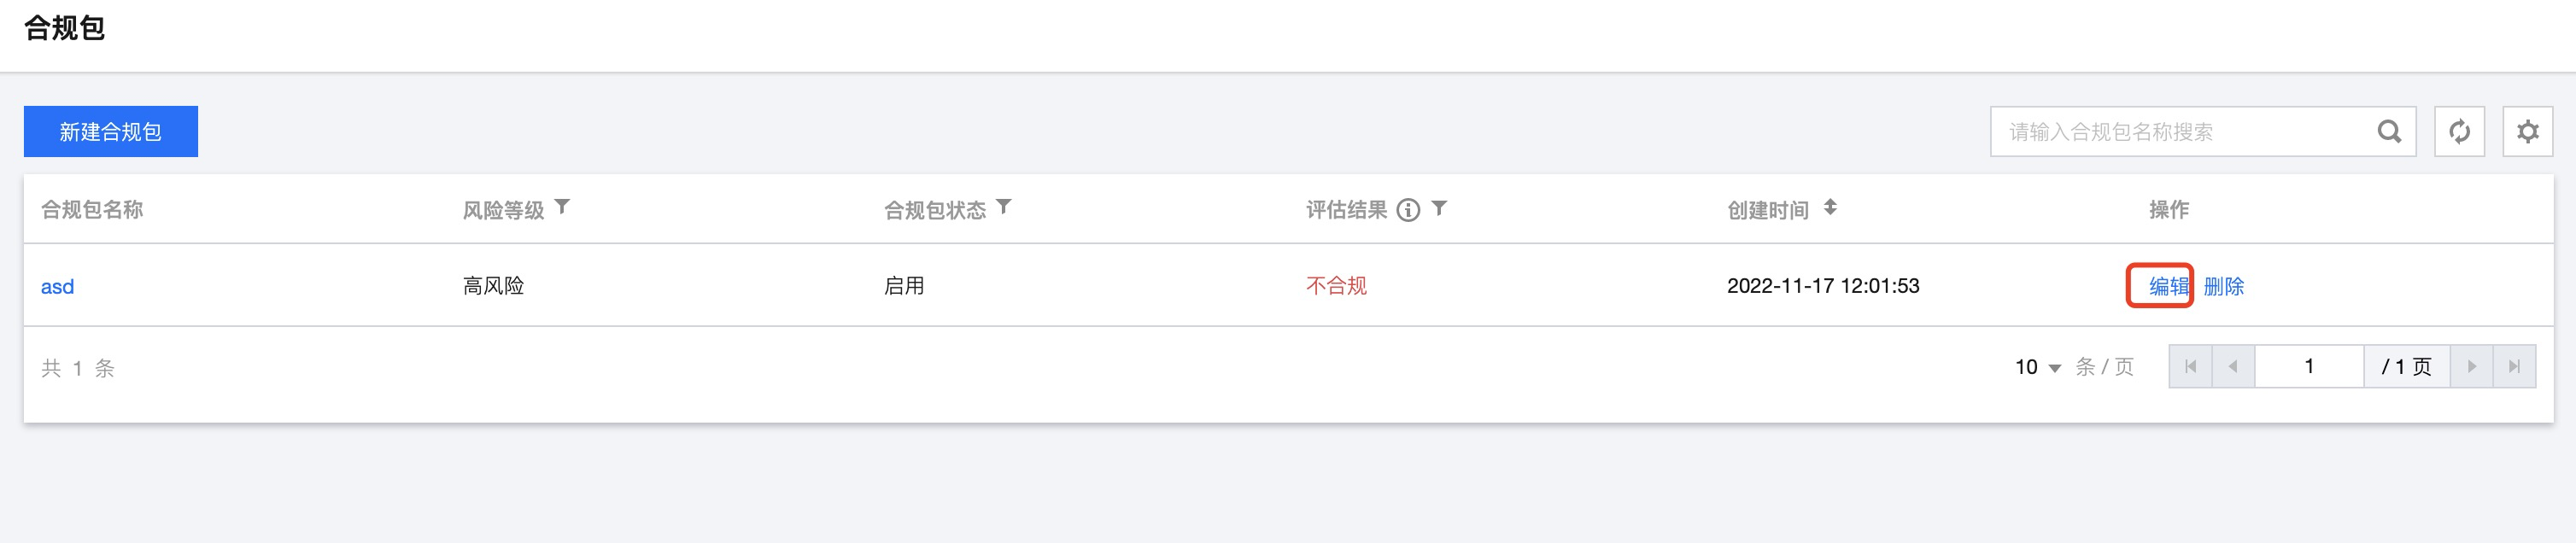
Task: Show 评估结果 info tooltip icon
Action: pyautogui.click(x=1408, y=210)
